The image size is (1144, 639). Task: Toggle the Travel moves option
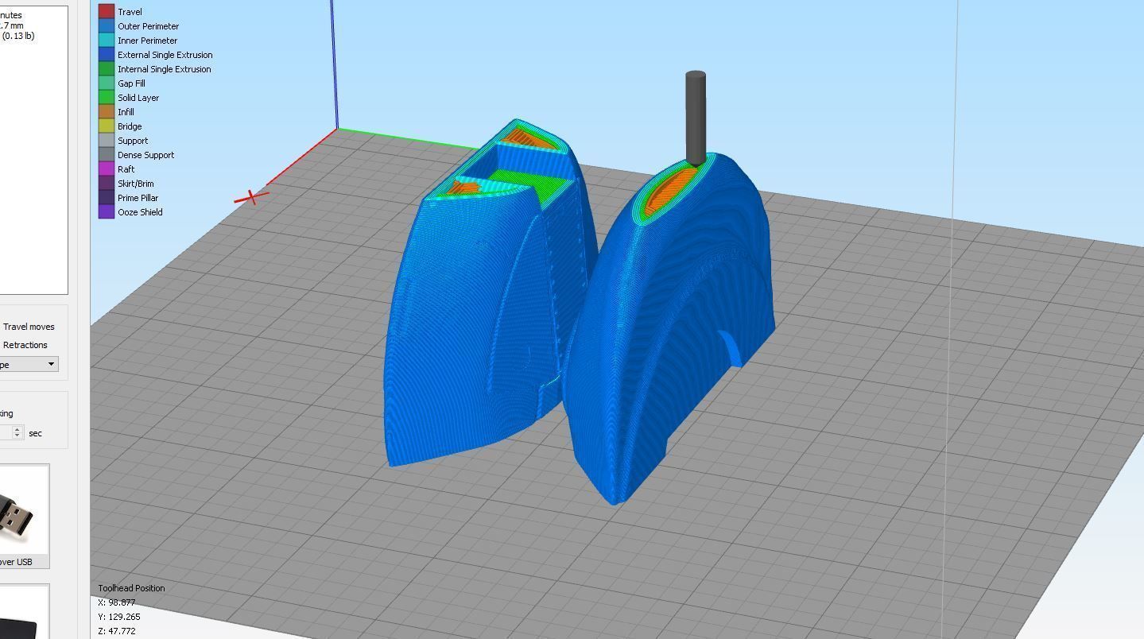(28, 327)
